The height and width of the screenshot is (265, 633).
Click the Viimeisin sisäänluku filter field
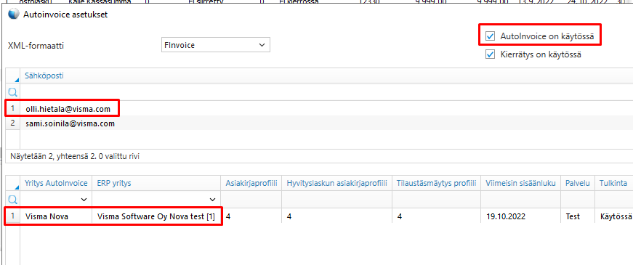coord(521,199)
